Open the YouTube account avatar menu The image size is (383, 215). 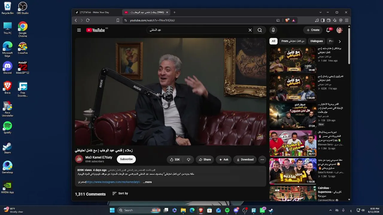pyautogui.click(x=339, y=30)
